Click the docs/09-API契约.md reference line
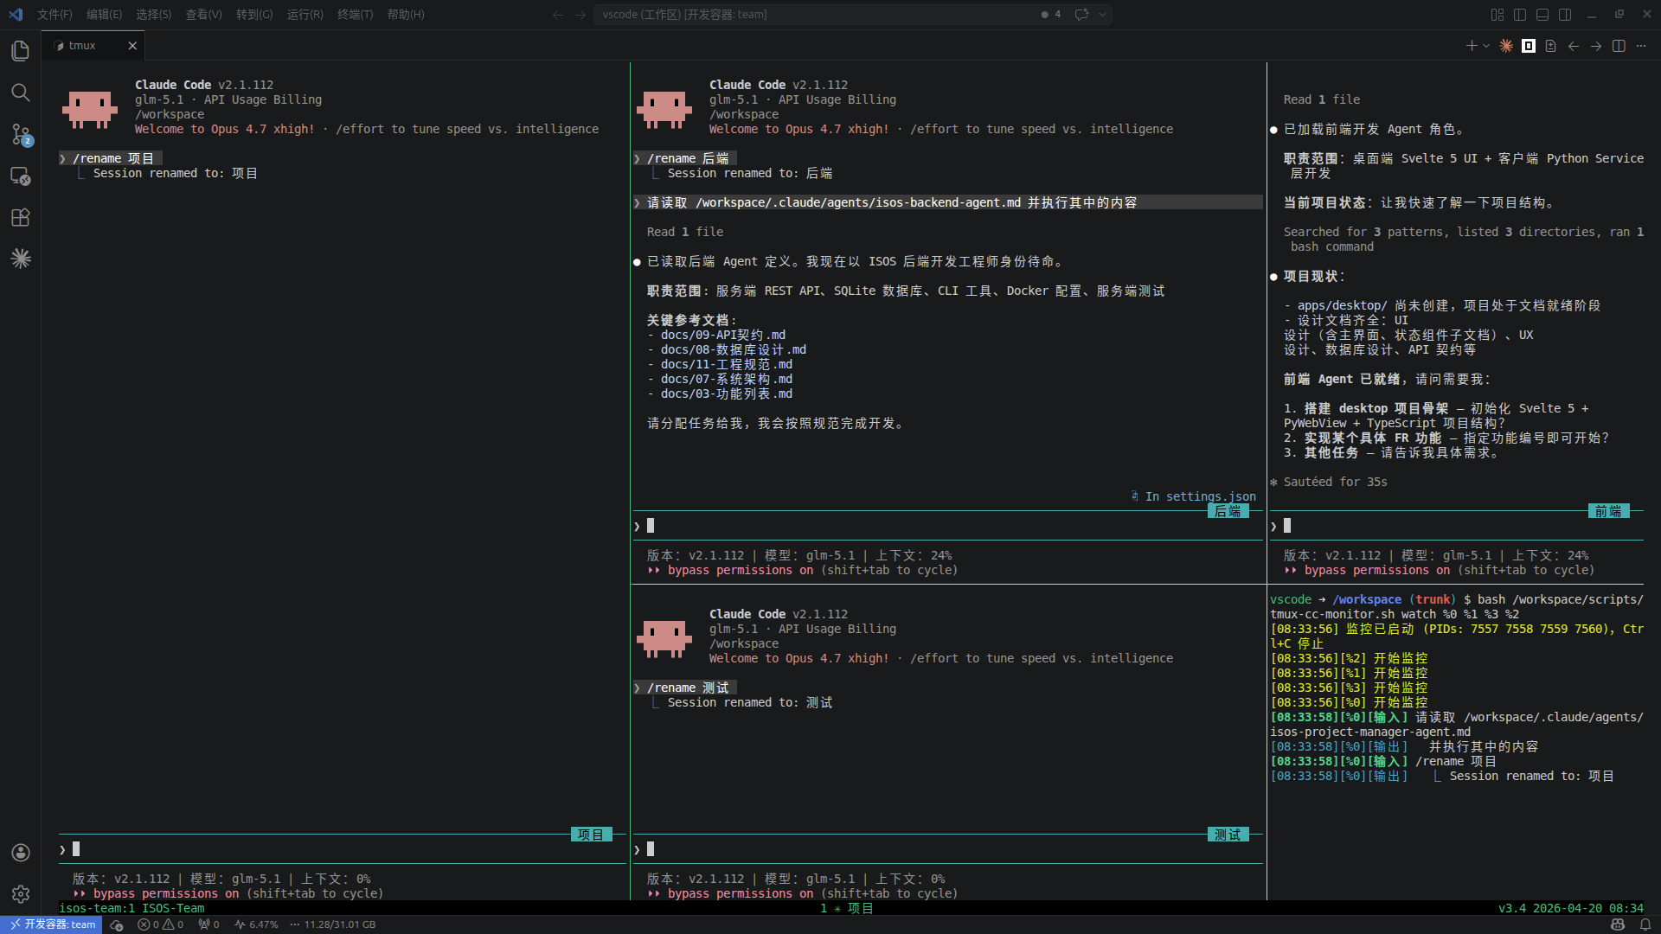Image resolution: width=1661 pixels, height=934 pixels. point(716,335)
